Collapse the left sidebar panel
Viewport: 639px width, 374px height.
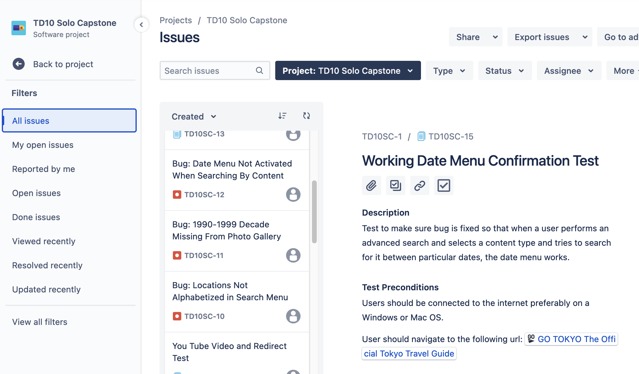click(x=142, y=24)
